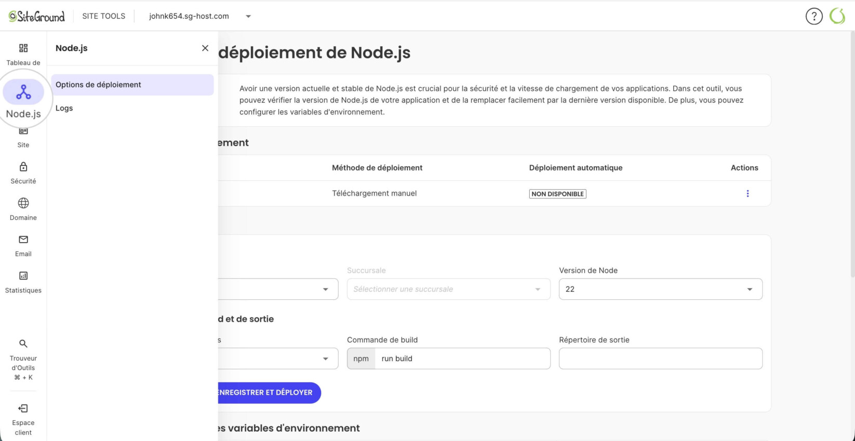
Task: Open Trouveur d'Outils search icon
Action: 23,343
